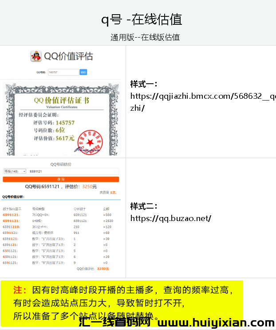276x330 pixels.
Task: Click the QQ number input showing 145757
Action: (63, 72)
